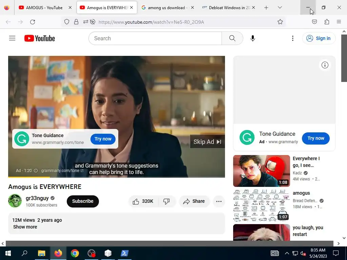Viewport: 347px width, 260px height.
Task: Open OBS Studio from the taskbar
Action: tap(91, 253)
